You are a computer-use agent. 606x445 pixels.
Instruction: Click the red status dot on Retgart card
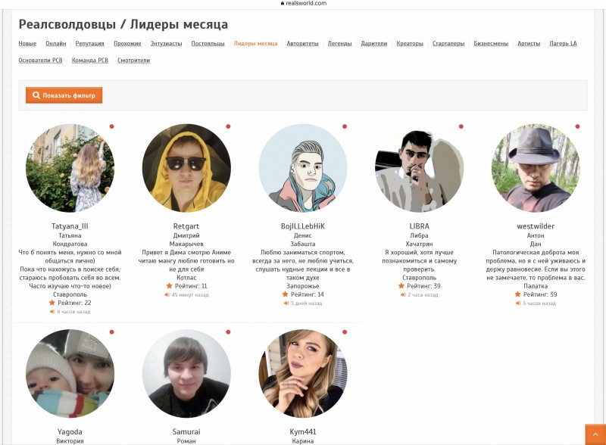pyautogui.click(x=228, y=126)
